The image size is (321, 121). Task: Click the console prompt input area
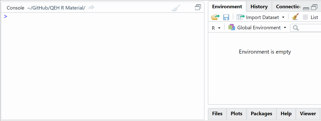click(x=102, y=17)
